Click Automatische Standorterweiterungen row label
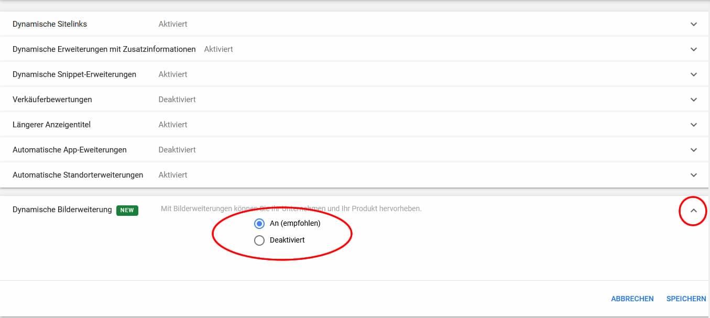 (x=78, y=175)
